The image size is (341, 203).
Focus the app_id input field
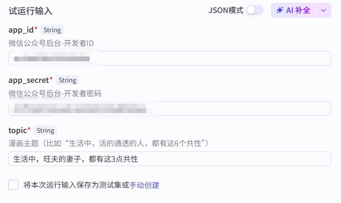click(x=170, y=59)
